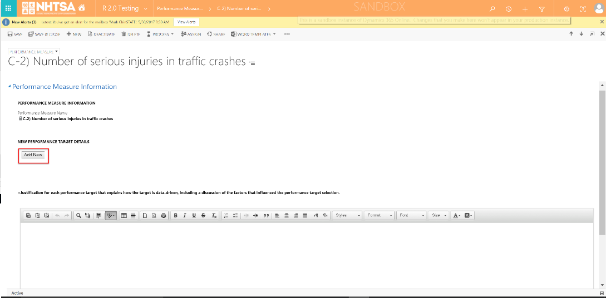Toggle block quote formatting
Image resolution: width=606 pixels, height=298 pixels.
point(266,215)
